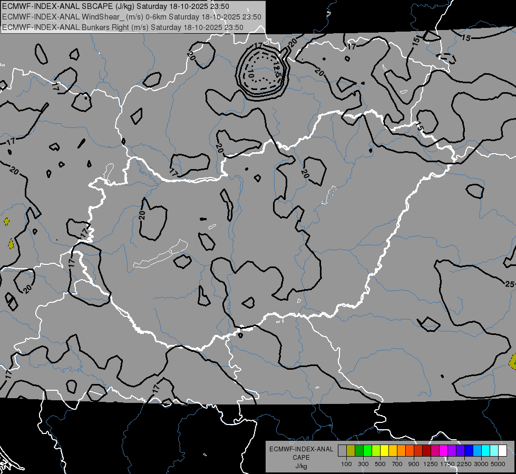Click the J/kg unit label in legend
The image size is (516, 474).
(301, 466)
